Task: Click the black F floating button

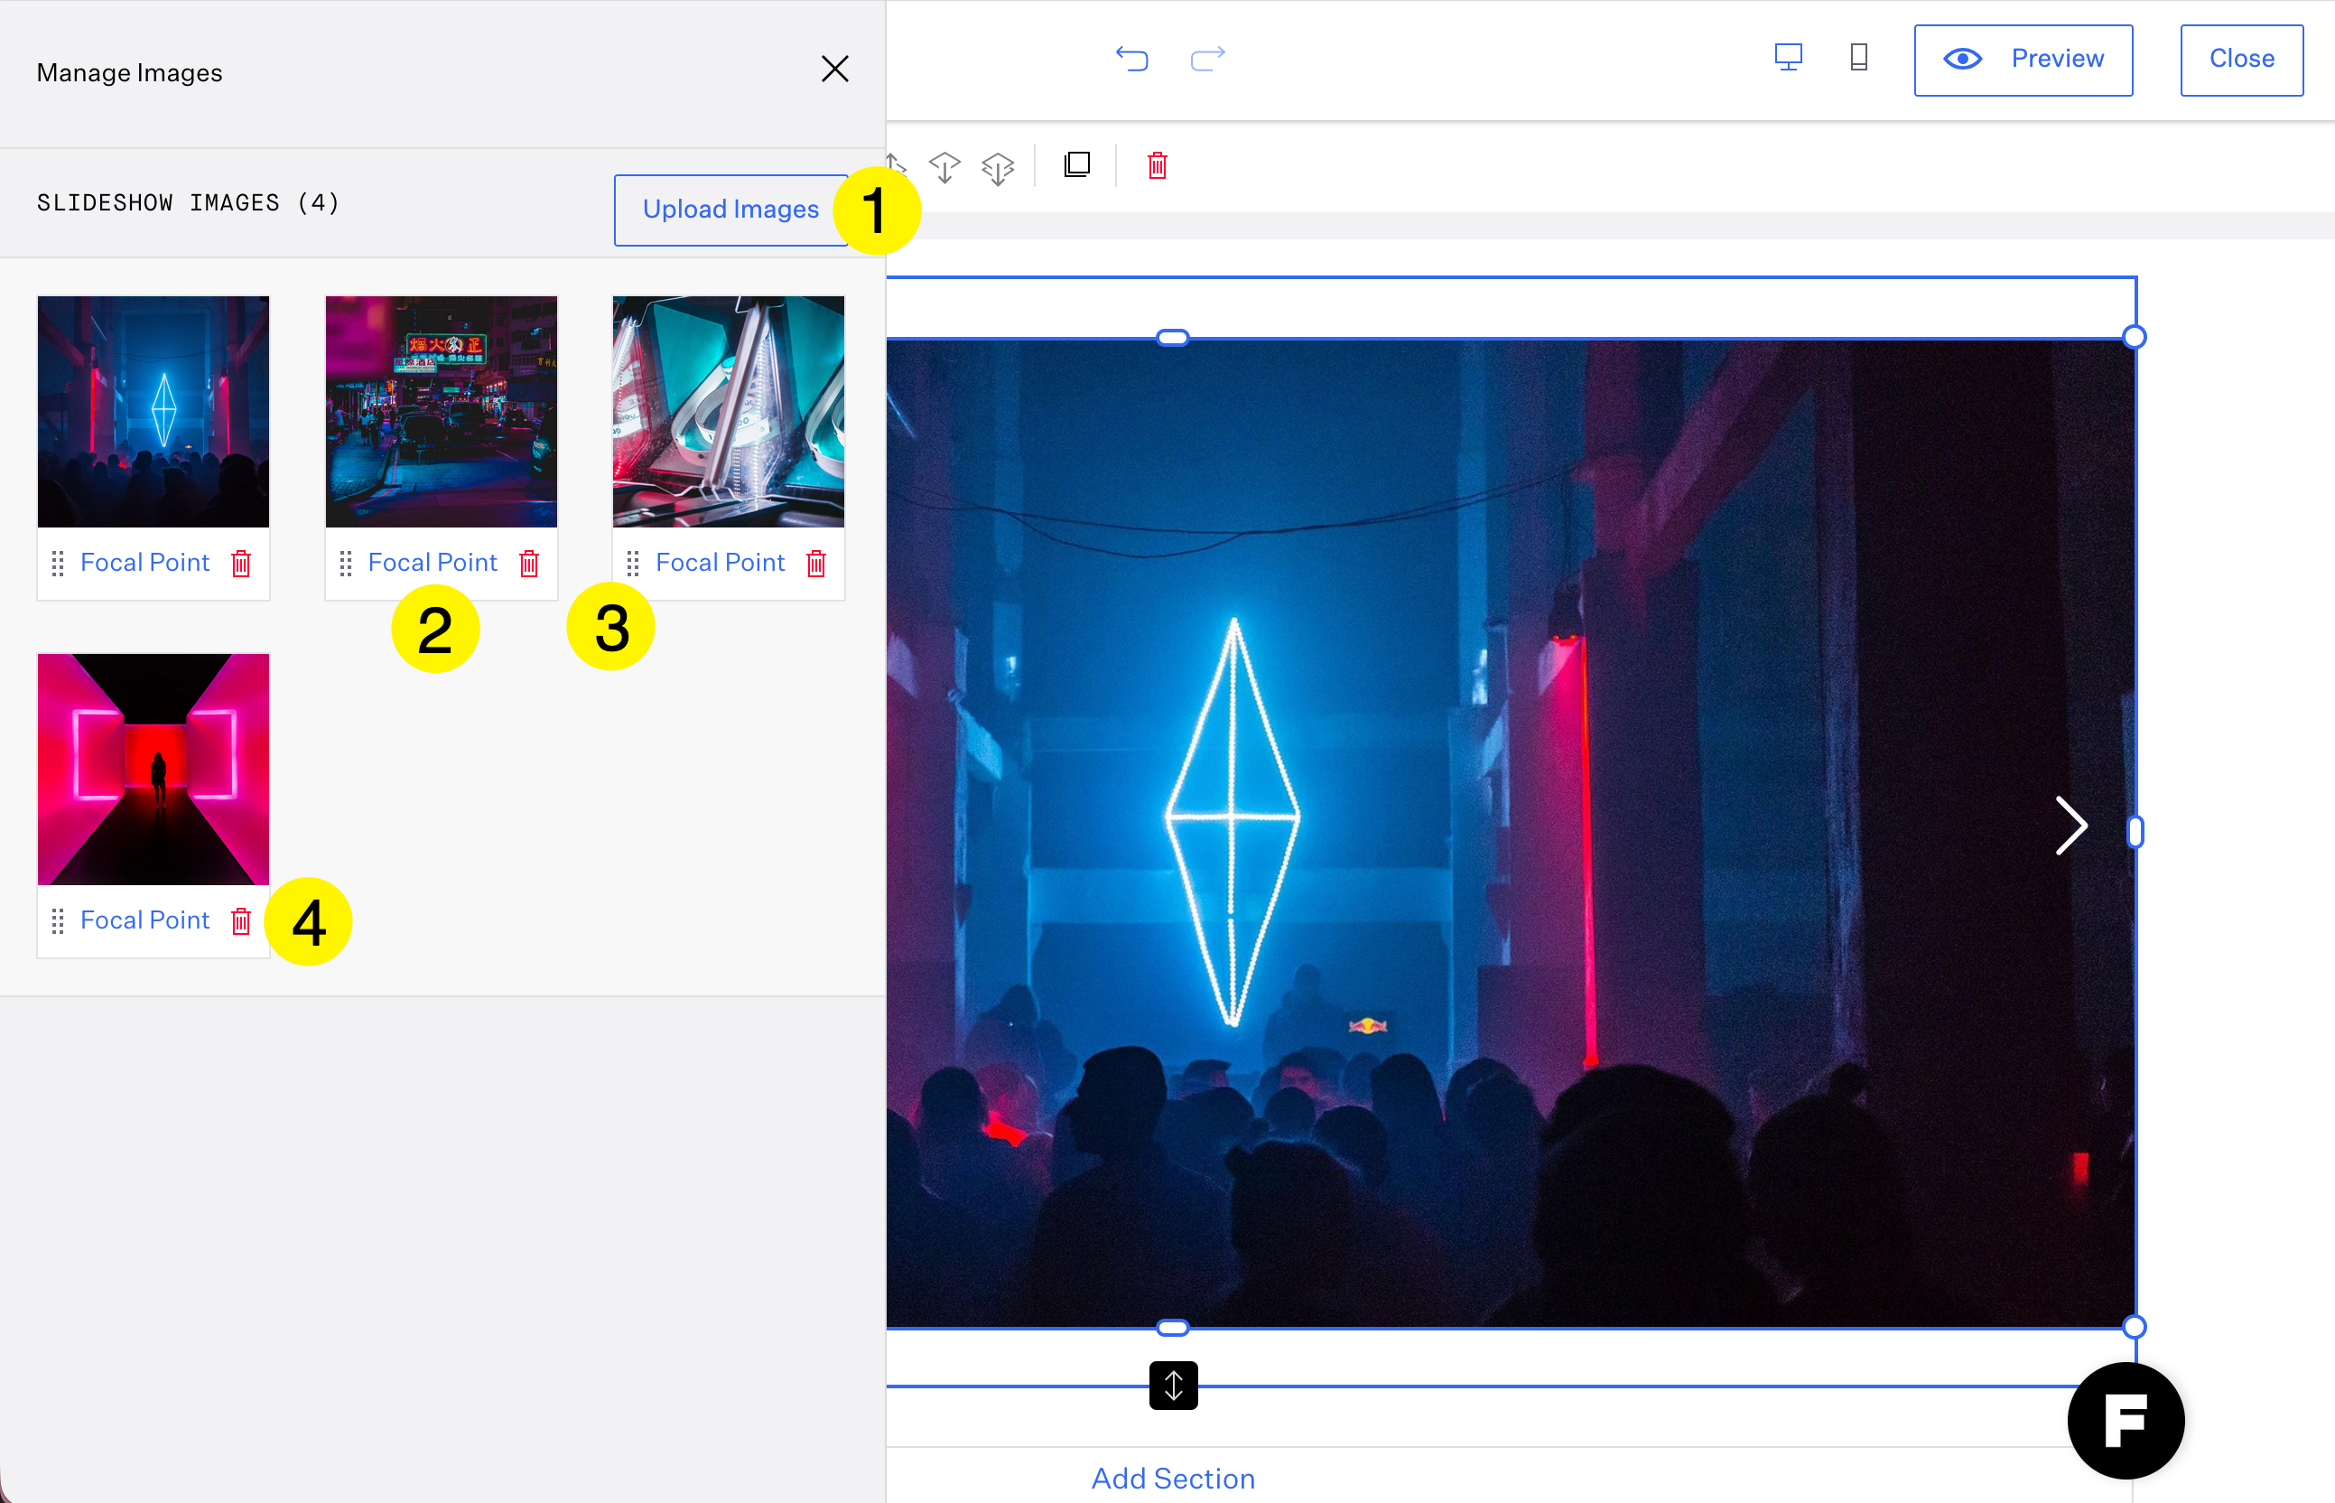Action: click(2126, 1420)
